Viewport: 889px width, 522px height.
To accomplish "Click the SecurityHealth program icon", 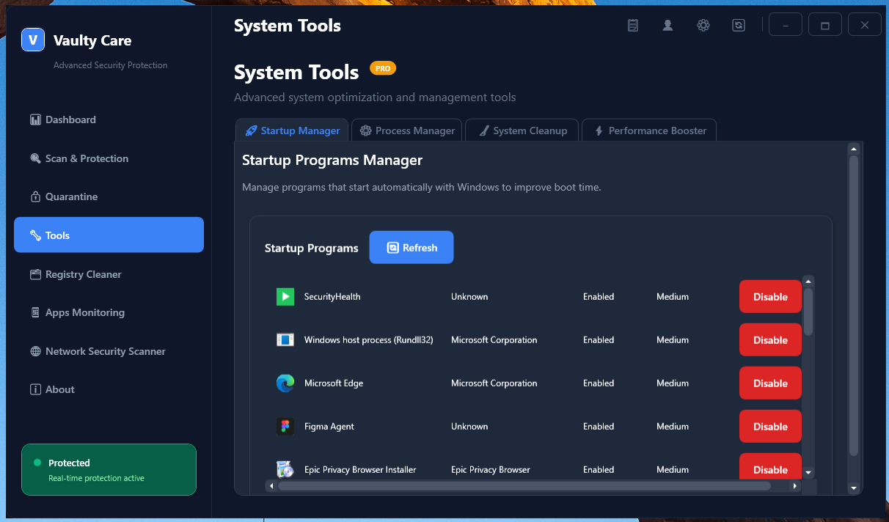I will (x=285, y=296).
